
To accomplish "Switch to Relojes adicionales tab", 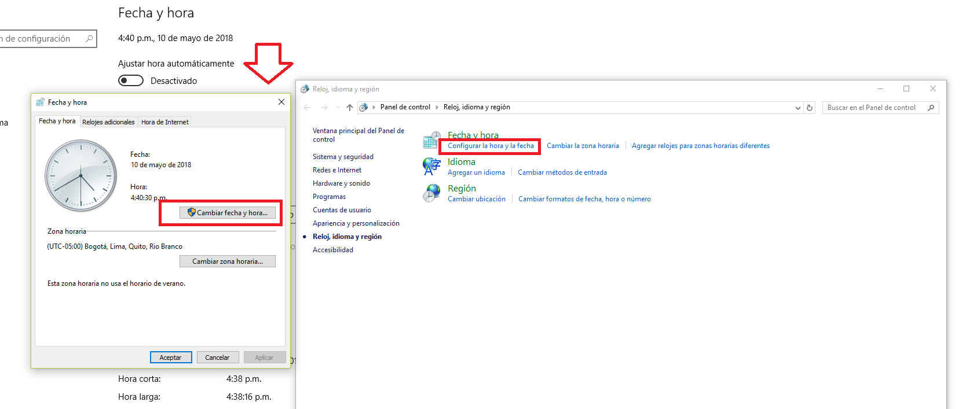I will tap(108, 122).
